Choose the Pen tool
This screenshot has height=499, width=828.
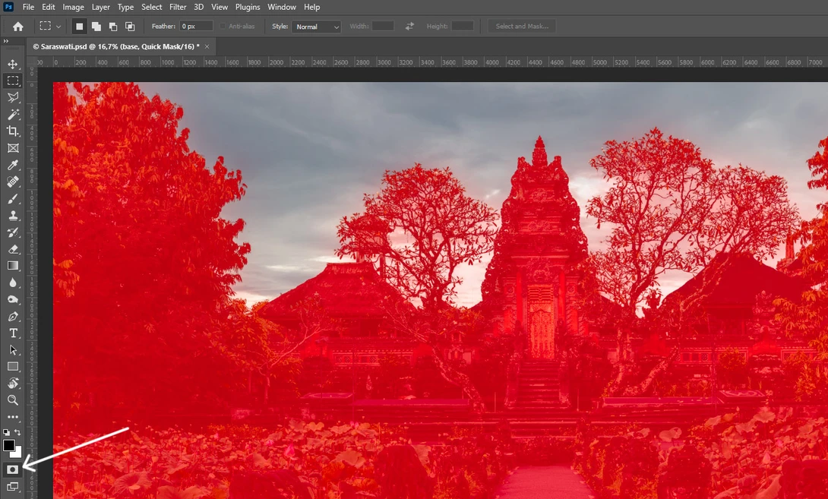(13, 317)
